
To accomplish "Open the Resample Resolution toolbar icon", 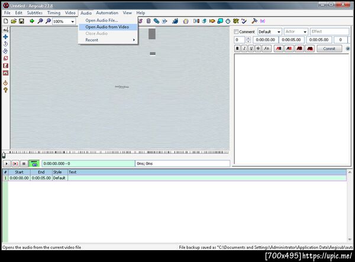I will click(x=220, y=21).
